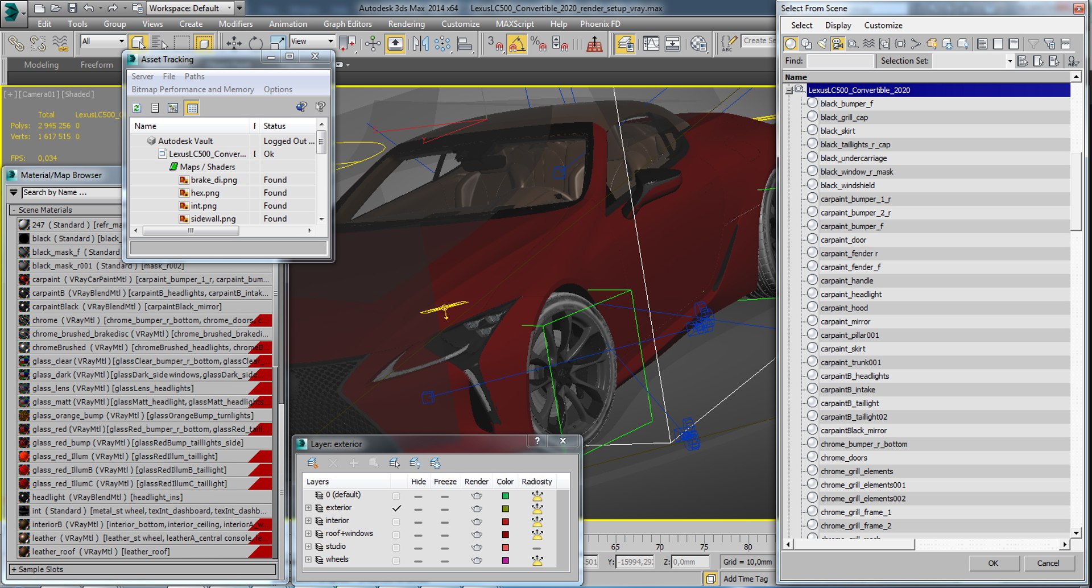Click the Save File icon
Viewport: 1092px width, 588px height.
coord(72,8)
